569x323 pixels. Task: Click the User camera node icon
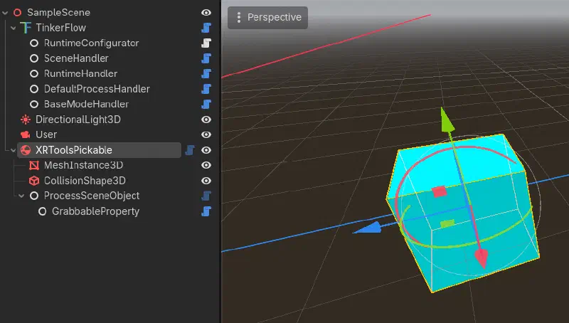26,134
